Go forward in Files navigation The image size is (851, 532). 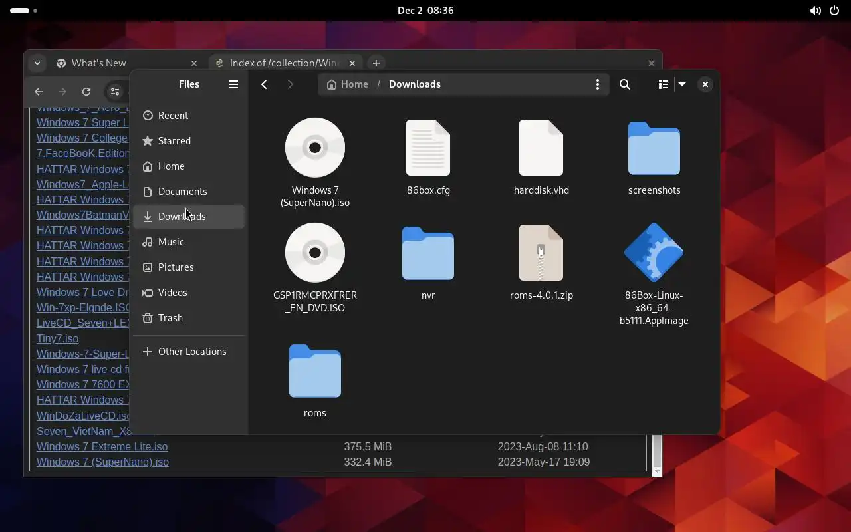290,84
